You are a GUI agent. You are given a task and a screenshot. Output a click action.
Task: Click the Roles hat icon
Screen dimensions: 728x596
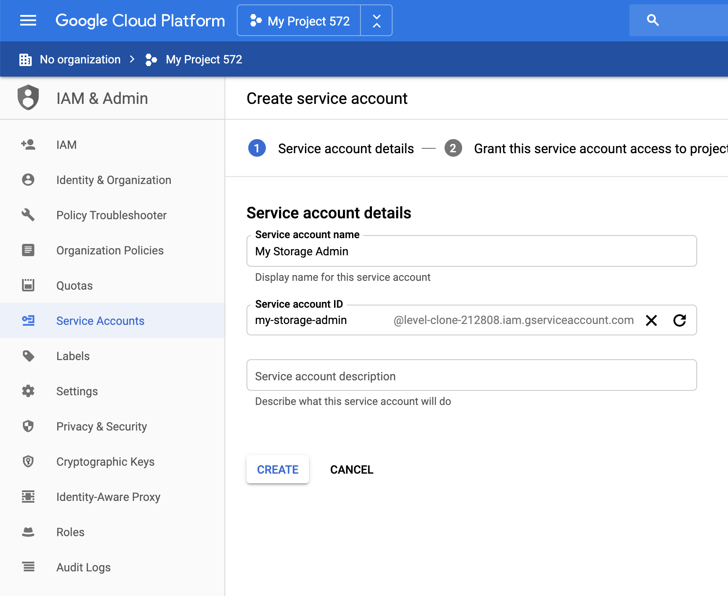(28, 532)
